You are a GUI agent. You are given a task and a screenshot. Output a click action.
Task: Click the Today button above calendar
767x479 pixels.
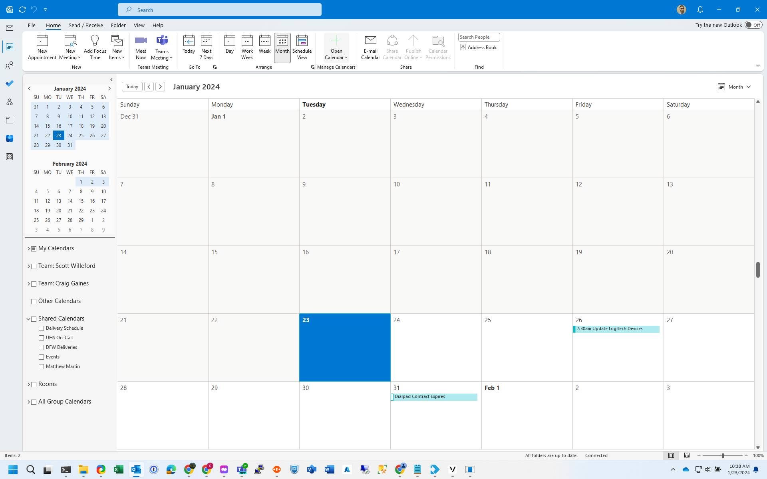click(132, 87)
